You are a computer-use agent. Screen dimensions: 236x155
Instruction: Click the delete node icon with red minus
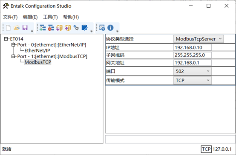(51, 28)
